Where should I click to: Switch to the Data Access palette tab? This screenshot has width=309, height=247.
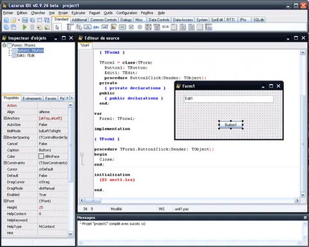pyautogui.click(x=183, y=20)
